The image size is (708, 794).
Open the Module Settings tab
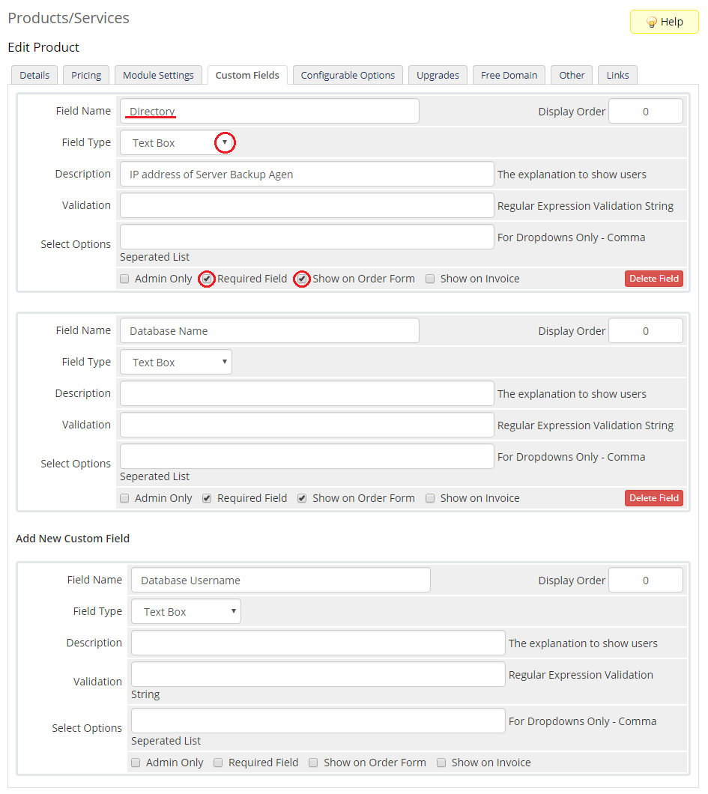158,75
